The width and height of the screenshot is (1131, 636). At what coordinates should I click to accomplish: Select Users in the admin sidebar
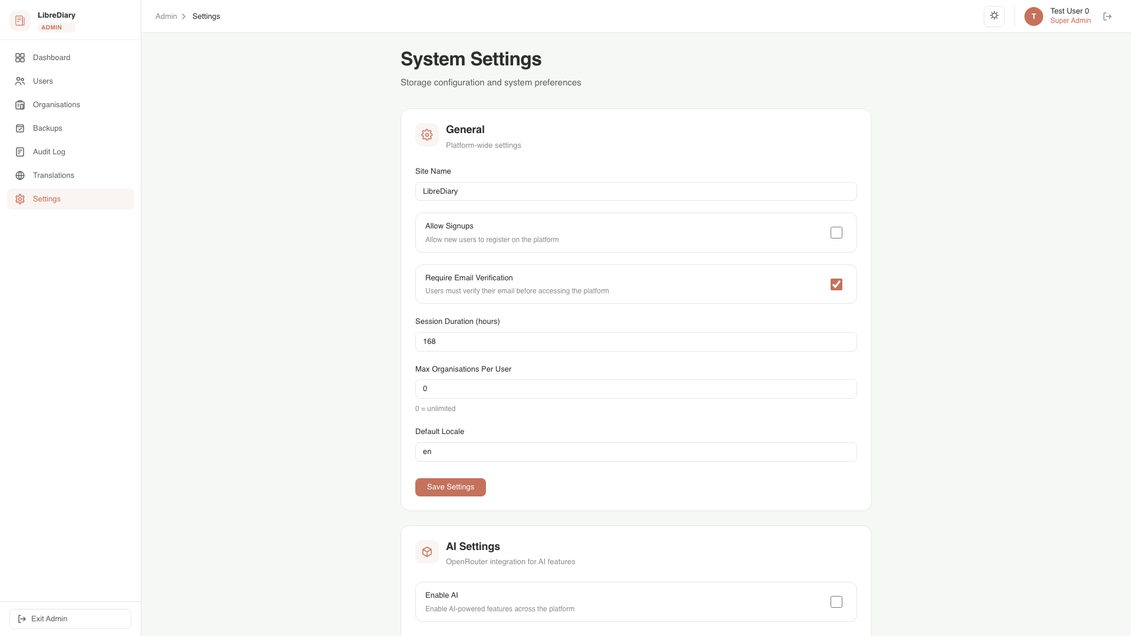[43, 81]
